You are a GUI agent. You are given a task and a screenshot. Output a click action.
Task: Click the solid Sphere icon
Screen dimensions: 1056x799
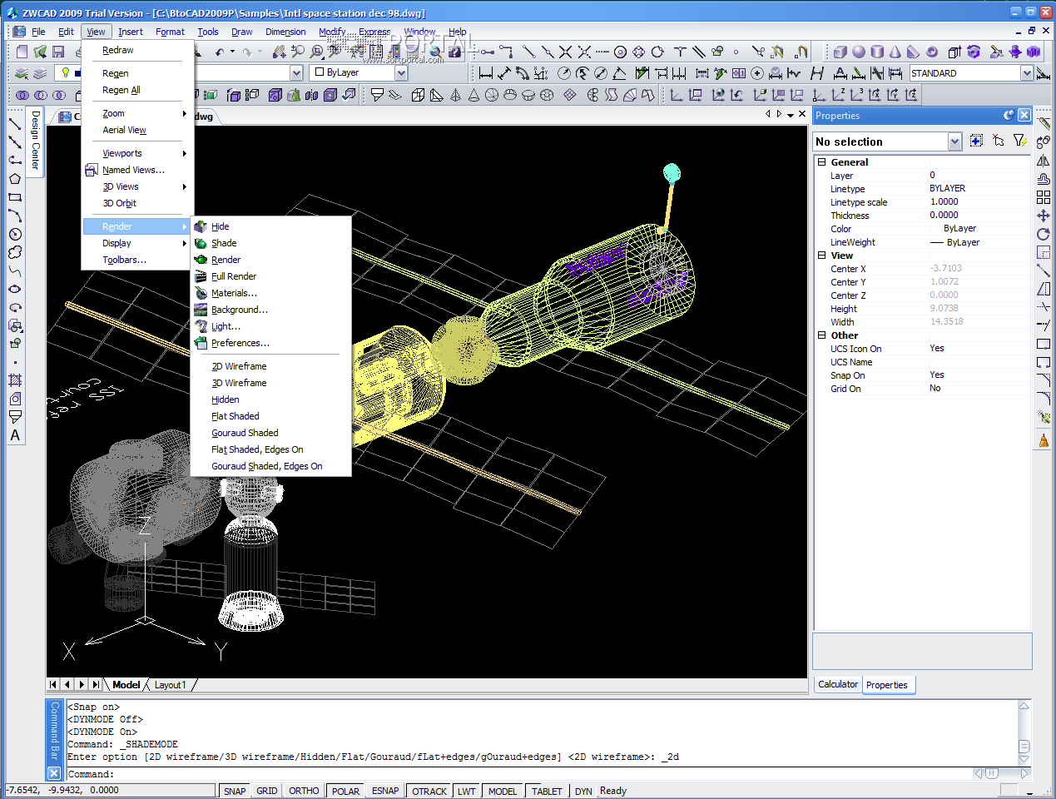pos(859,52)
